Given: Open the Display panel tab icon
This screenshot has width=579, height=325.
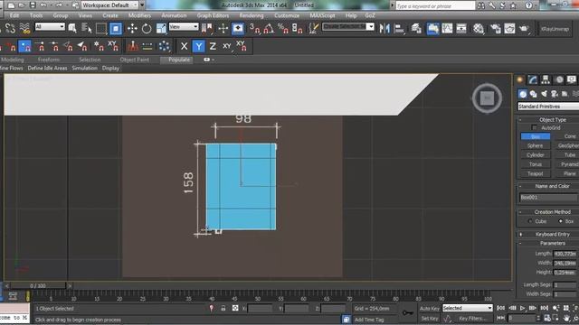Looking at the screenshot, I should pyautogui.click(x=572, y=79).
